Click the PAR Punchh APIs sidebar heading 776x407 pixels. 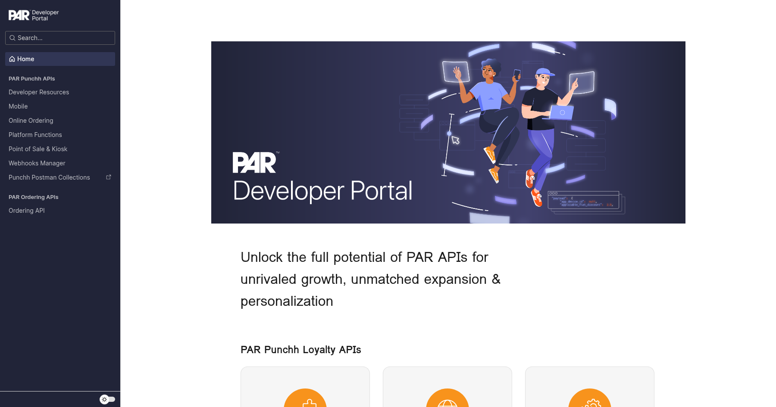(x=32, y=79)
